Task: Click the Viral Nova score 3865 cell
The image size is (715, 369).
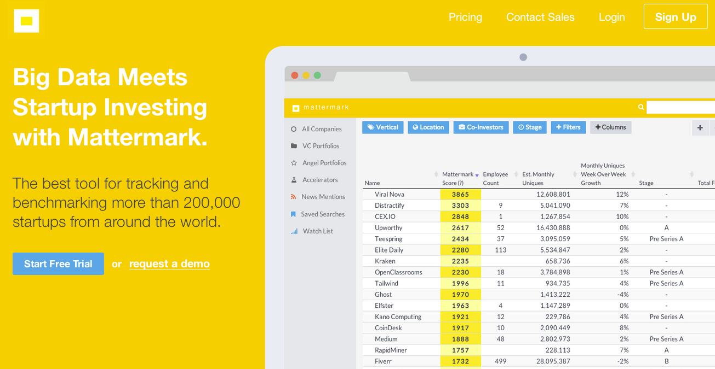Action: 460,195
